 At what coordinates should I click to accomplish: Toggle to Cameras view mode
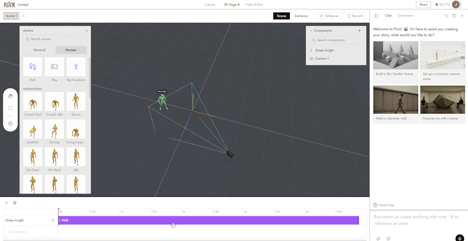(301, 16)
